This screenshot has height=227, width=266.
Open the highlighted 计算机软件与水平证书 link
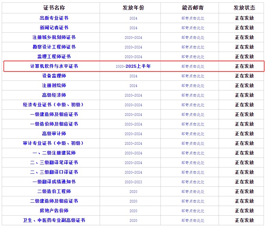point(54,66)
